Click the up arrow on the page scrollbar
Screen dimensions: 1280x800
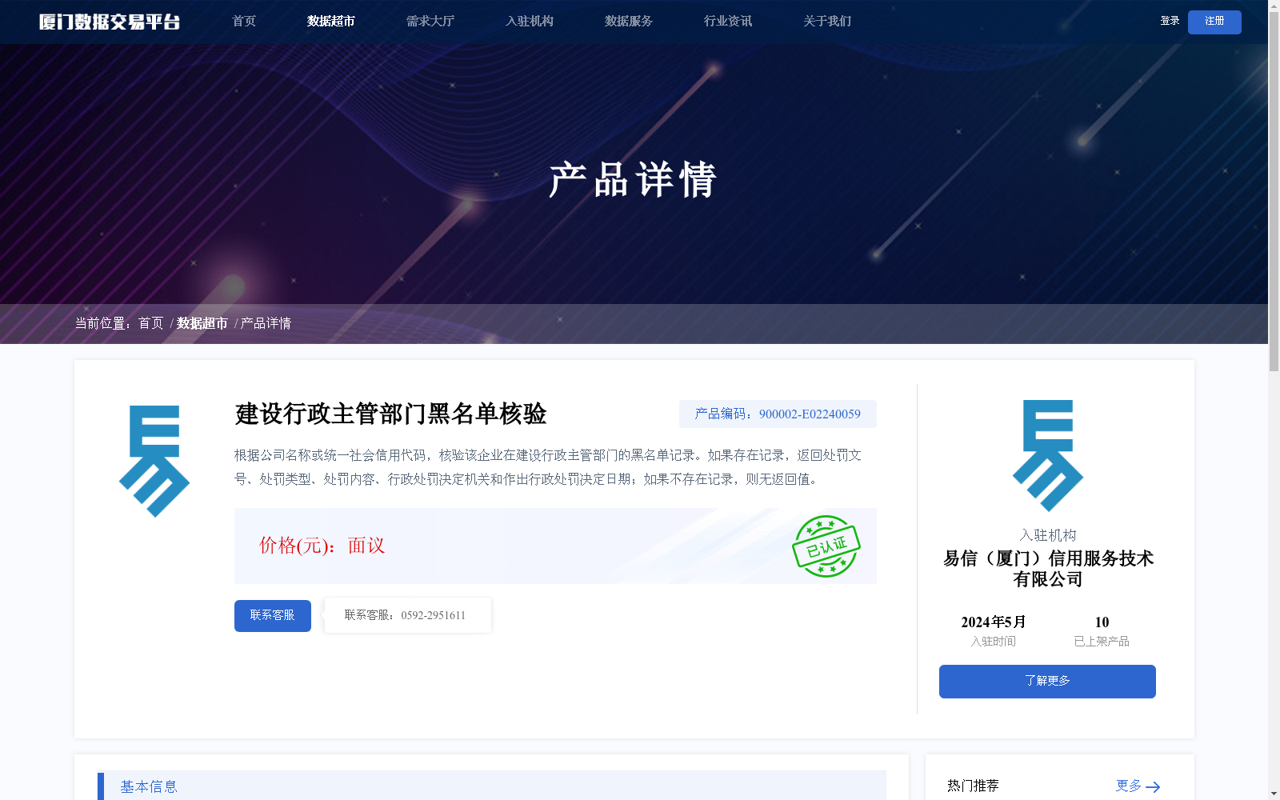pyautogui.click(x=1274, y=6)
